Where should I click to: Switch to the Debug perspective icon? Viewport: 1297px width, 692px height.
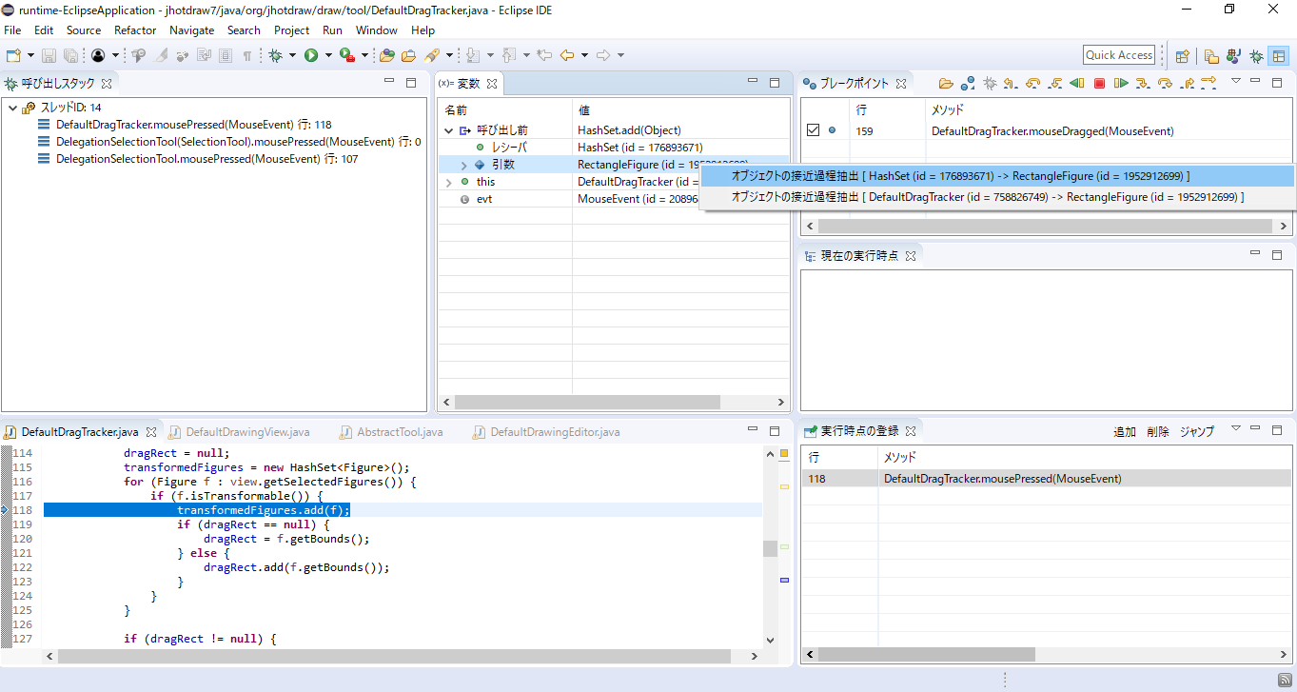pyautogui.click(x=1256, y=56)
